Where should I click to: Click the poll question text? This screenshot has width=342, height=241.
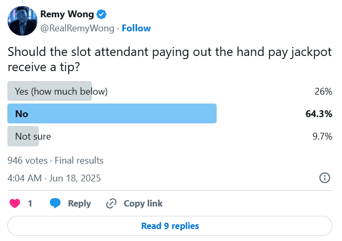163,59
